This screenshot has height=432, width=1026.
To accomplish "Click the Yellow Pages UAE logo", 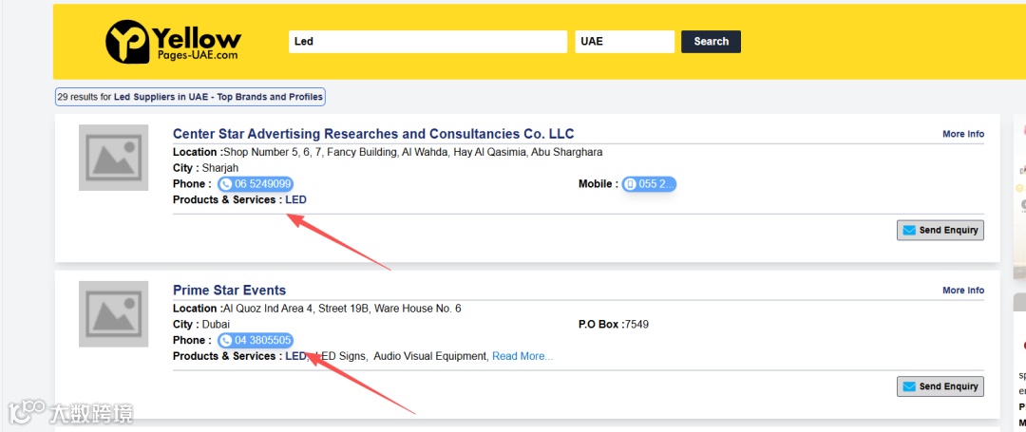I will click(173, 42).
